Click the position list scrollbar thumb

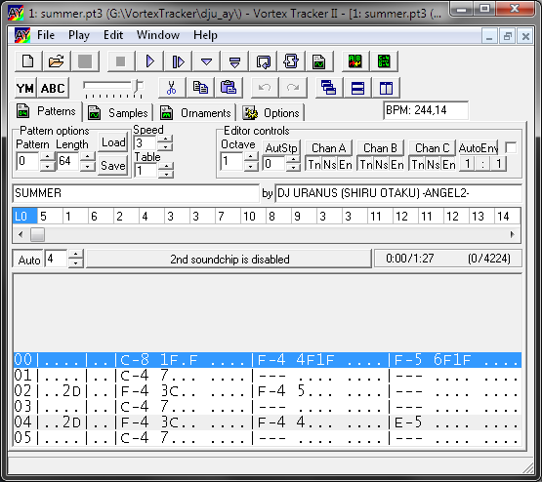tap(37, 235)
